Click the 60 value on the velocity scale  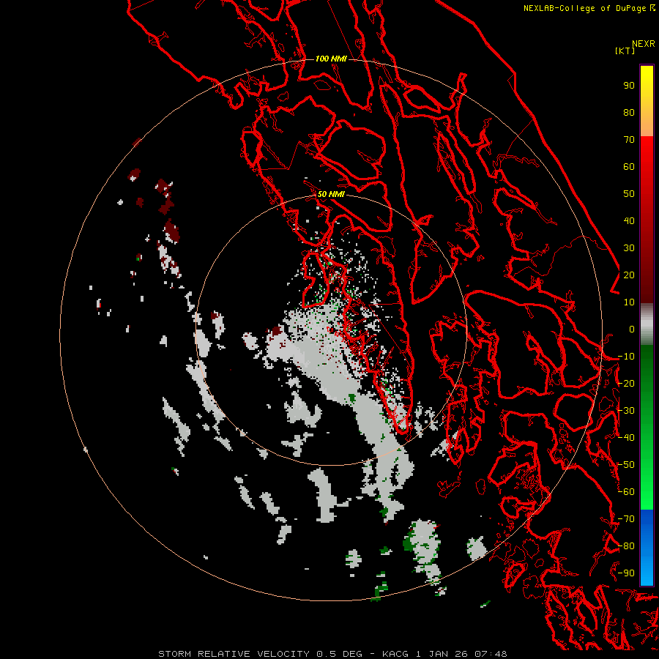click(x=629, y=167)
